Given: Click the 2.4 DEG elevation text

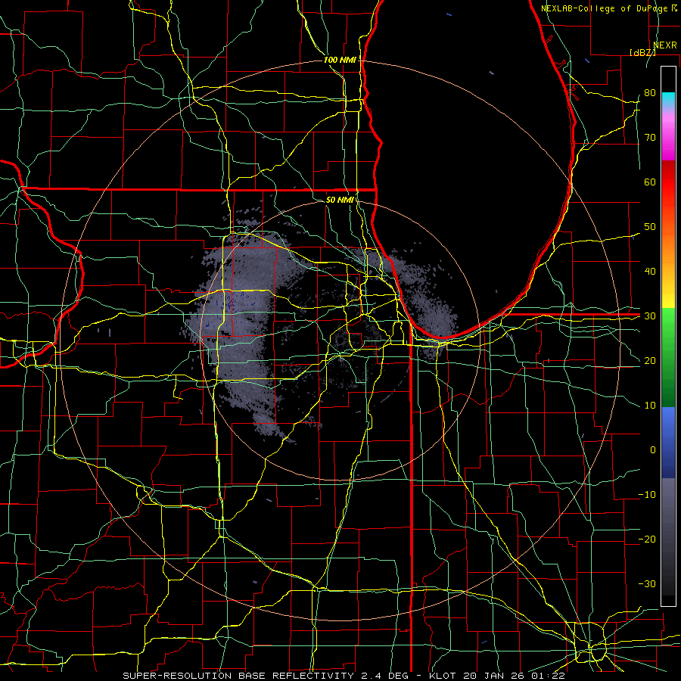Looking at the screenshot, I should coord(385,676).
